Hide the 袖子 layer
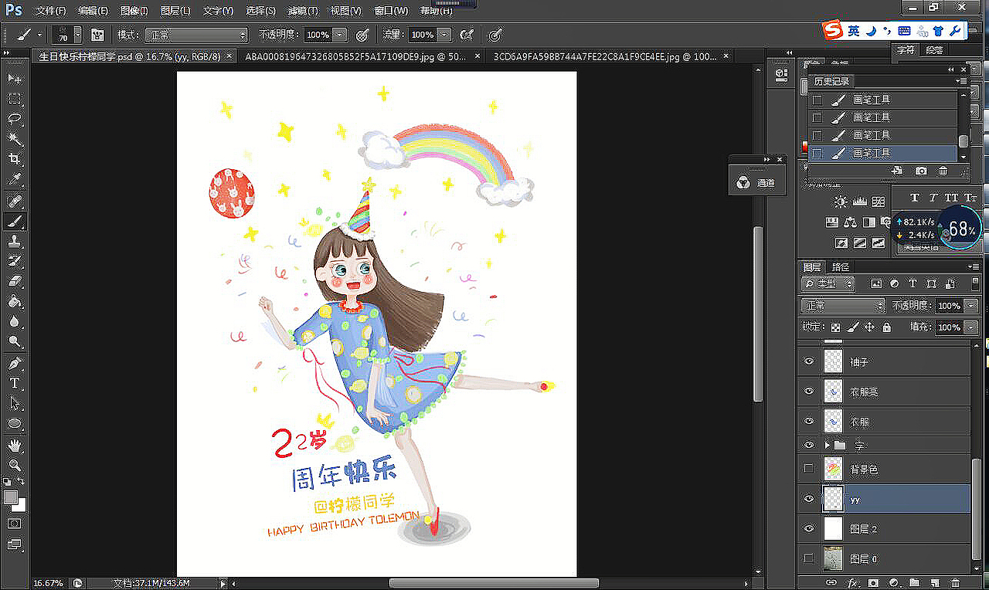 tap(809, 361)
